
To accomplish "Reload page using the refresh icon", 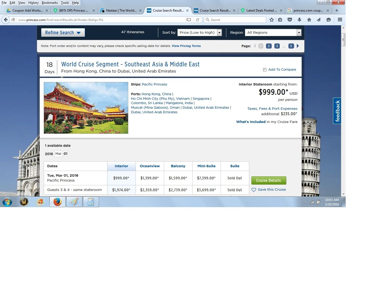I will pyautogui.click(x=197, y=20).
